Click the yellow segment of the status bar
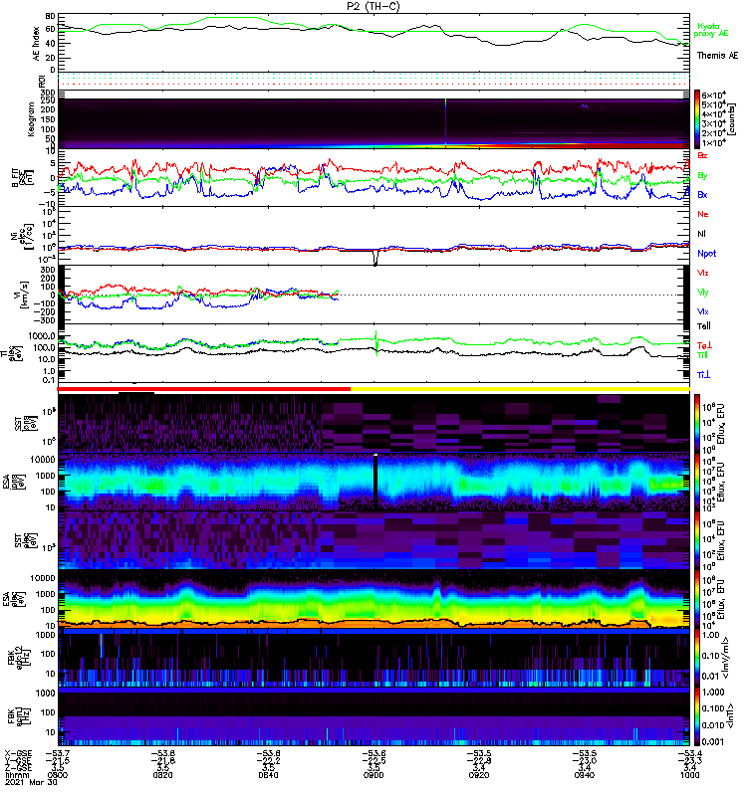 (520, 389)
